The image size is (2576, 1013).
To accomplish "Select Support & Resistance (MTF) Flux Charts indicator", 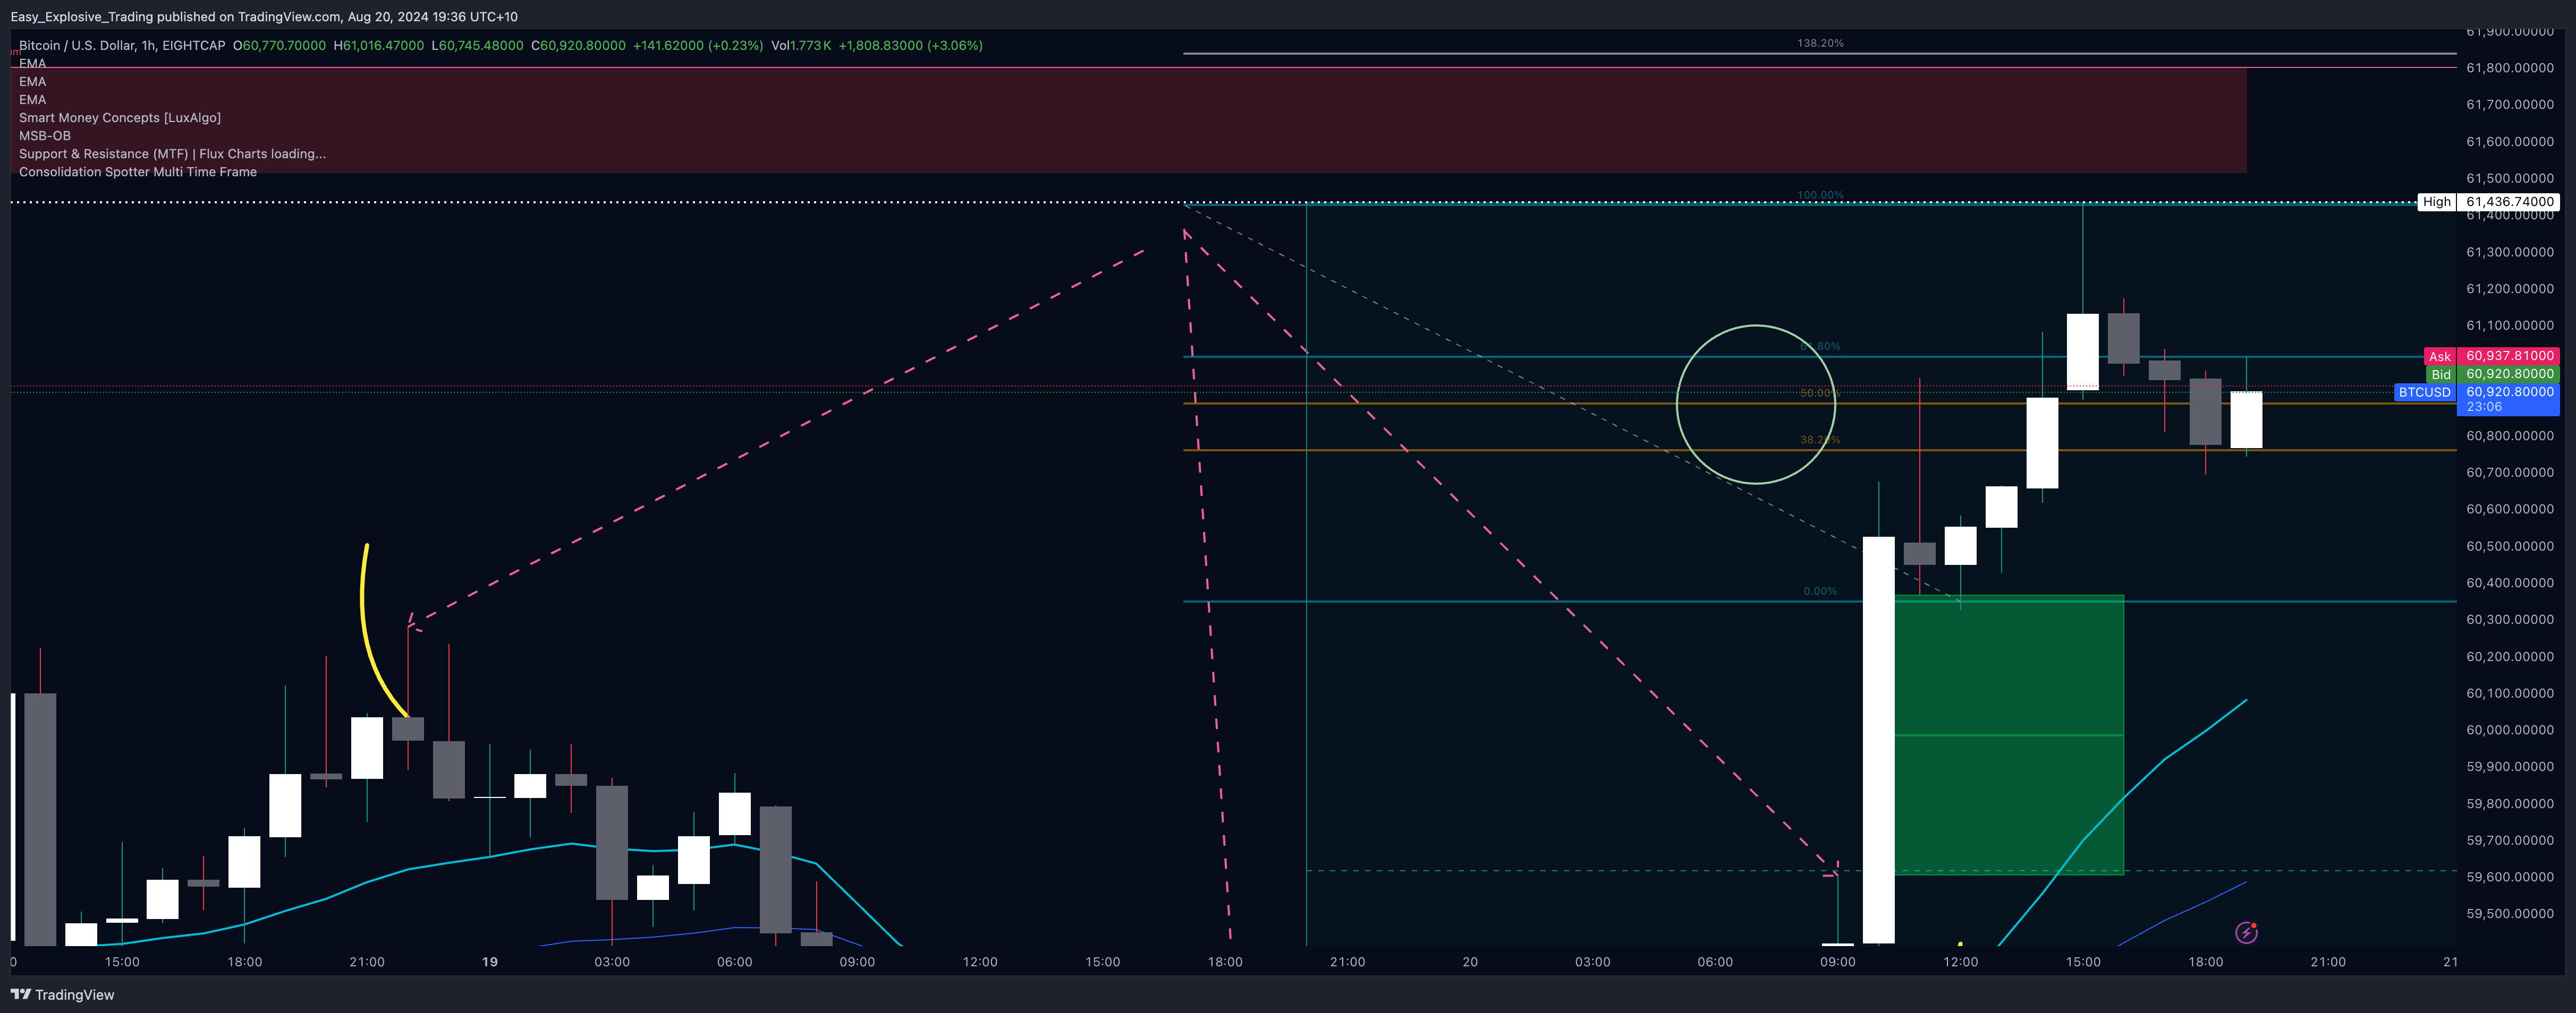I will click(x=172, y=154).
